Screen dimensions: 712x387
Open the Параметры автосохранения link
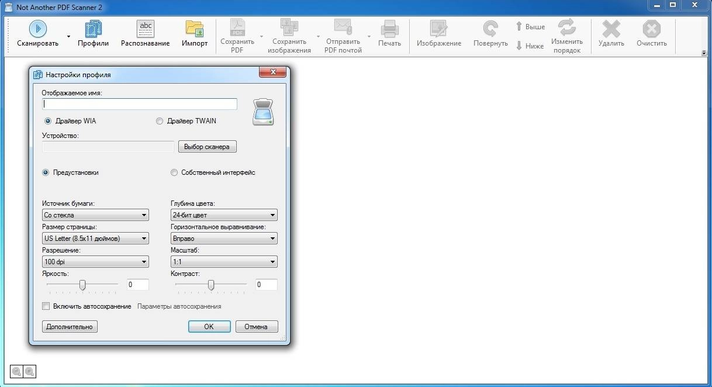[179, 306]
